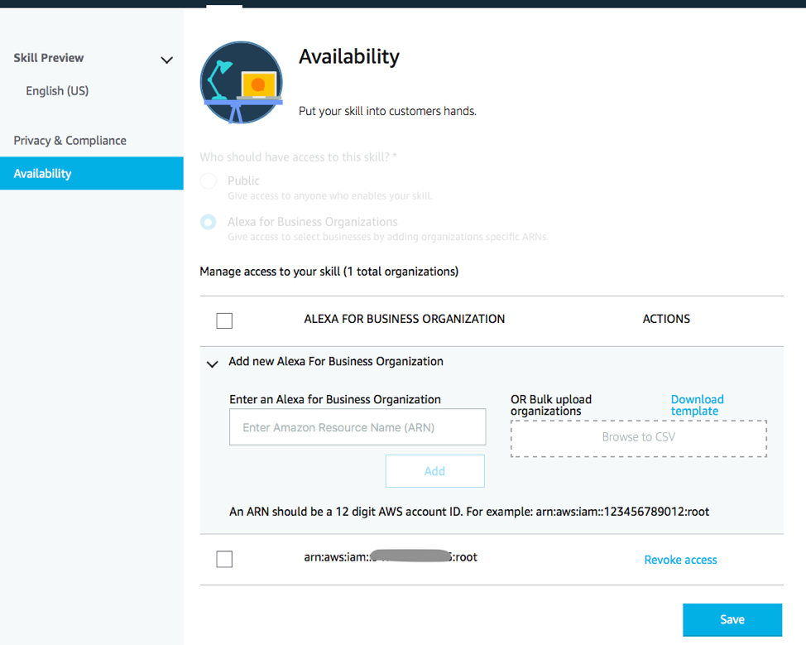This screenshot has height=645, width=806.
Task: Save the availability settings
Action: tap(732, 619)
